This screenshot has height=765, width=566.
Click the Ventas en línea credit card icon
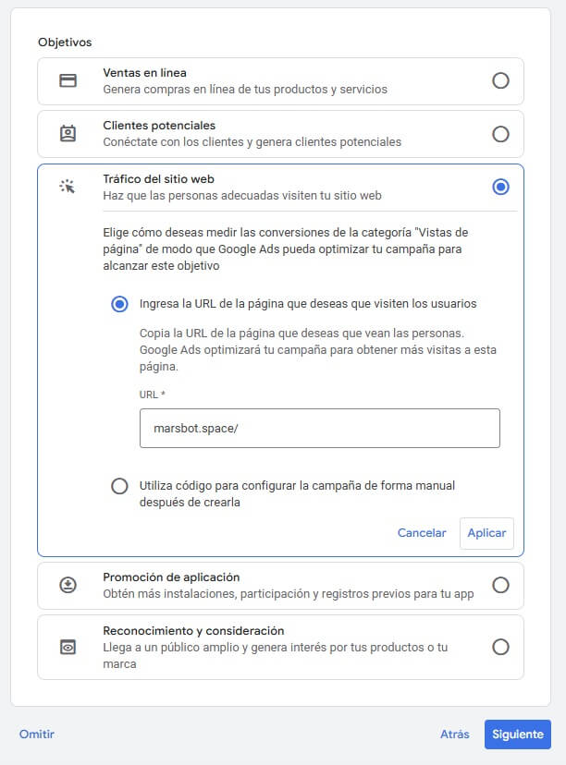point(68,80)
